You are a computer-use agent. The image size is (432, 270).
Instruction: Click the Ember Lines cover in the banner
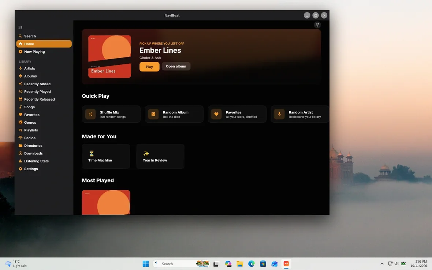[109, 56]
